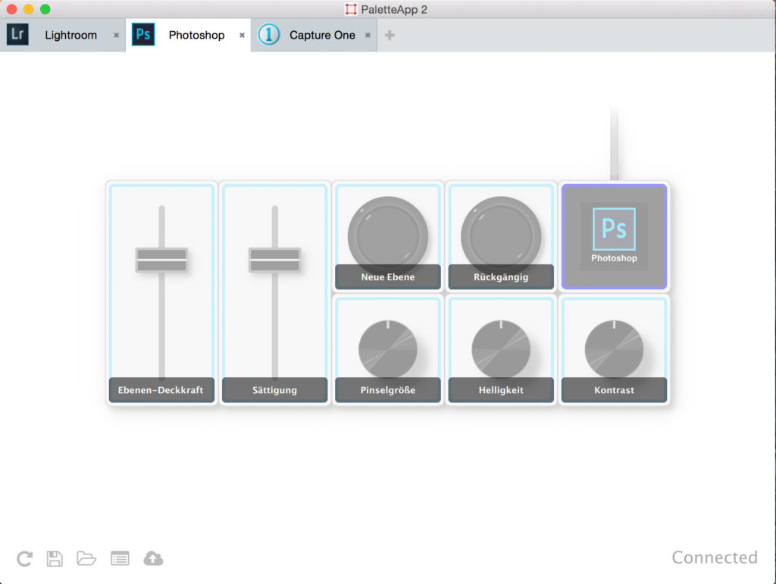Select the Photoshop core module tile

coord(614,236)
